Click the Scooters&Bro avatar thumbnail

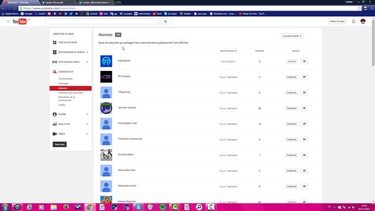point(106,155)
